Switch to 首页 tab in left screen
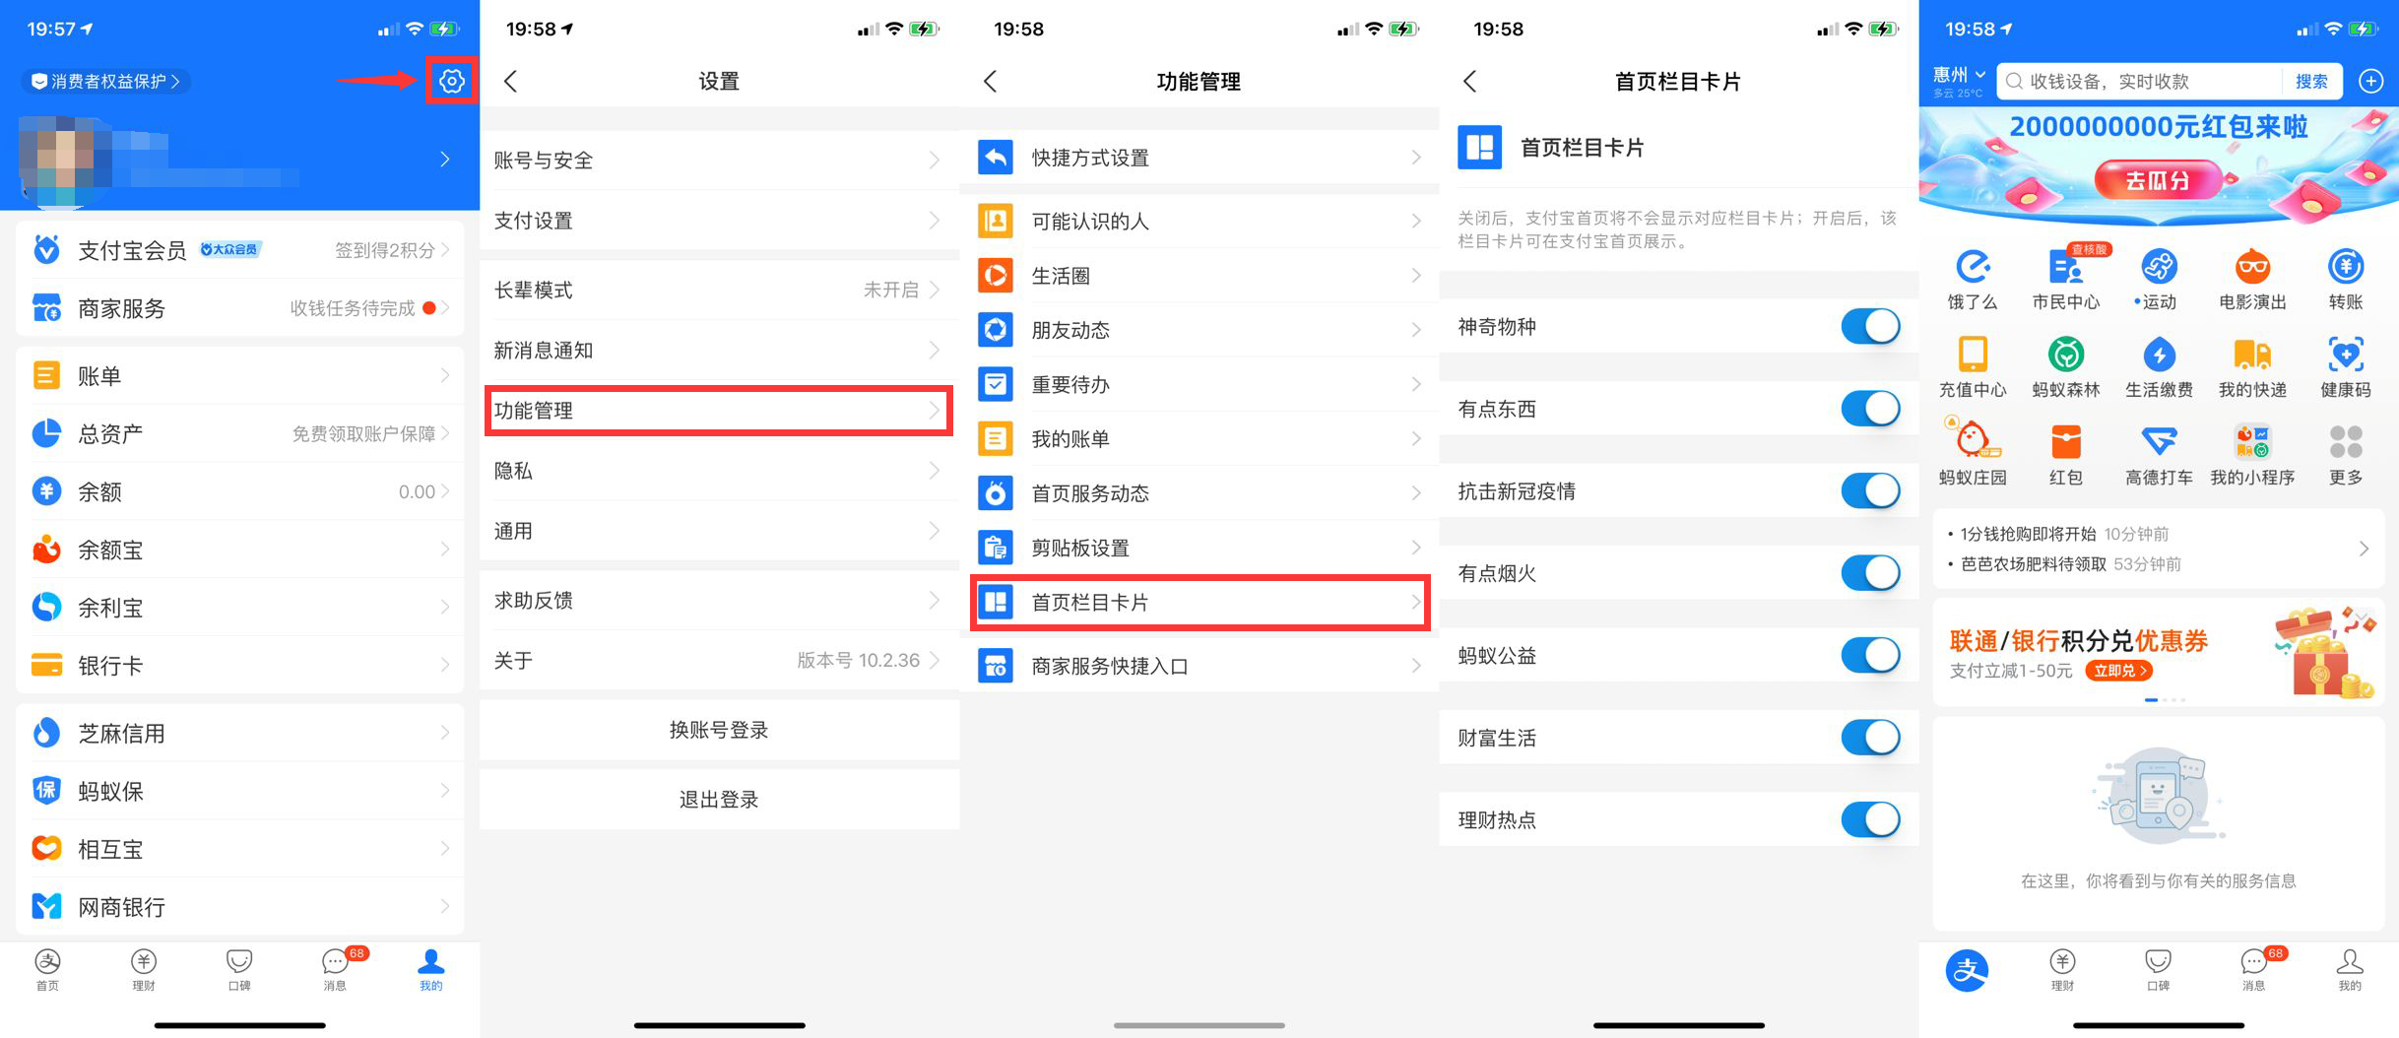Viewport: 2399px width, 1038px height. (47, 969)
